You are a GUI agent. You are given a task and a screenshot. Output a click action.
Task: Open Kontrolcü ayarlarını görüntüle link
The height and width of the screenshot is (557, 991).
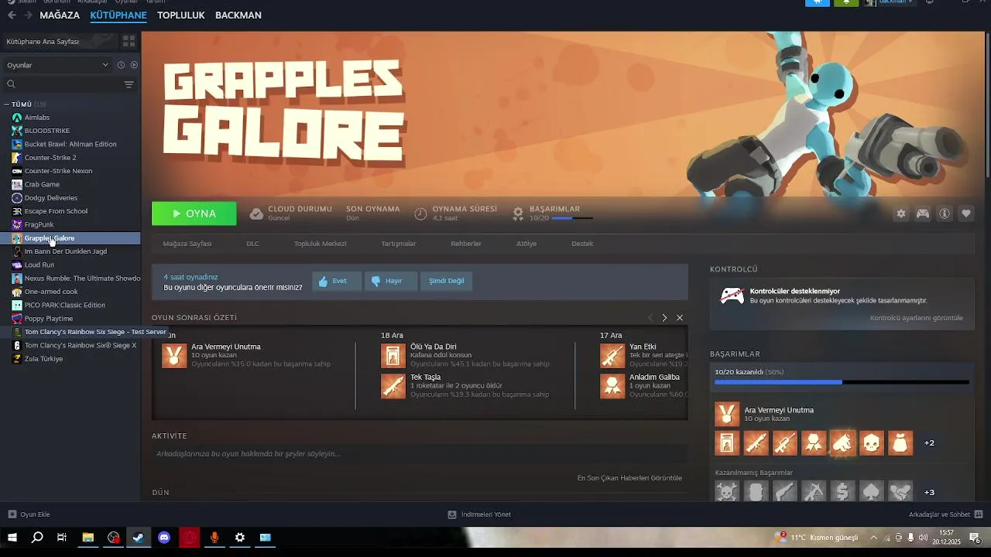pos(917,318)
